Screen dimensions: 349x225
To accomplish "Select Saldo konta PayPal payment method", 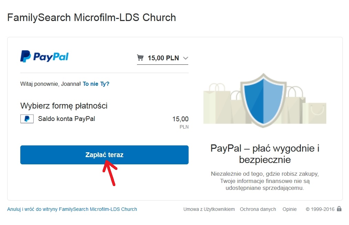I will [66, 119].
